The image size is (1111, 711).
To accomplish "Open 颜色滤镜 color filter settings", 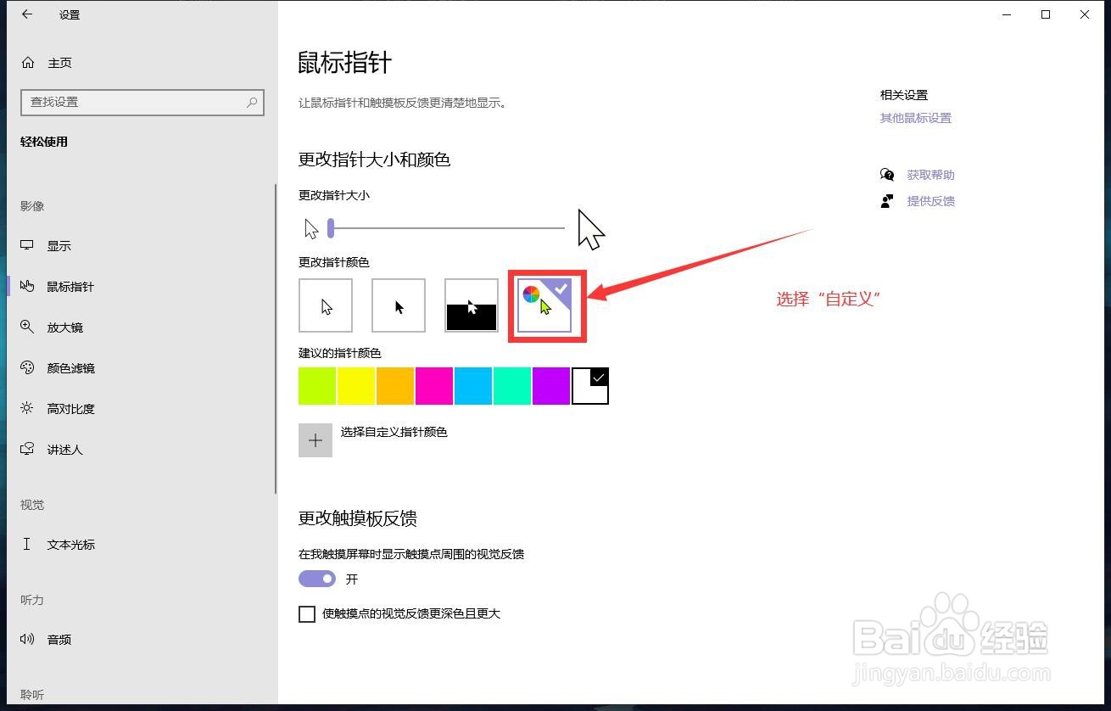I will [x=70, y=368].
